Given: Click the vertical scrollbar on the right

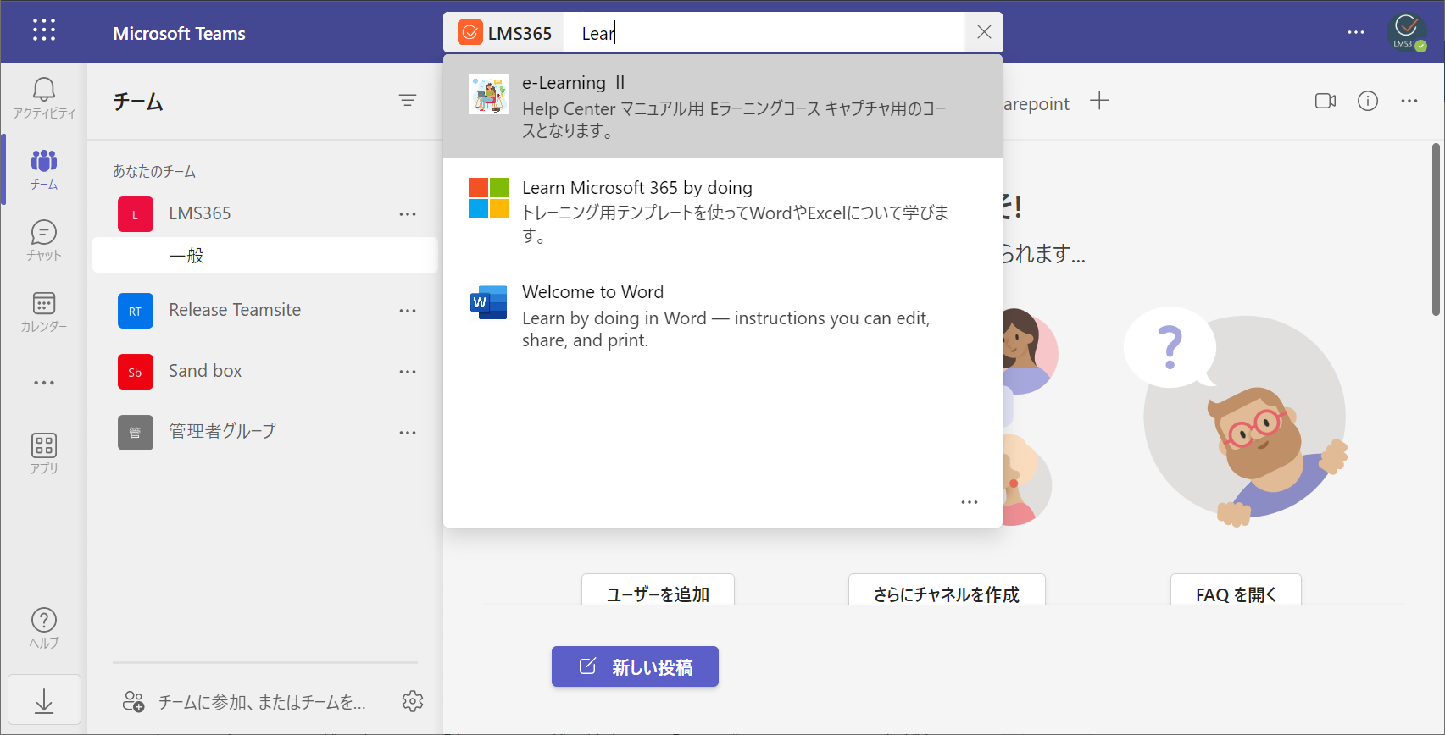Looking at the screenshot, I should pyautogui.click(x=1436, y=229).
